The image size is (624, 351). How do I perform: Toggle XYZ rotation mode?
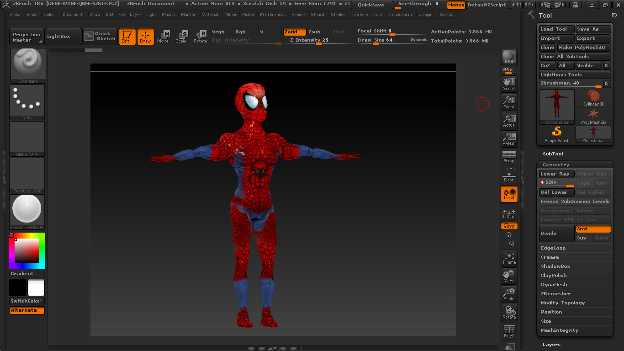(509, 226)
